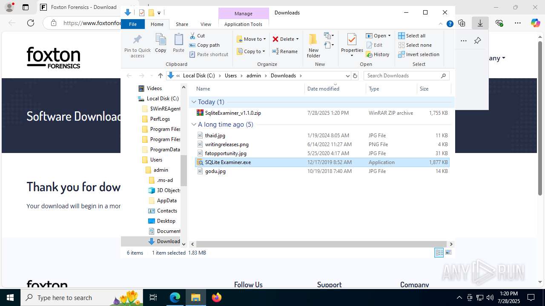Image resolution: width=545 pixels, height=306 pixels.
Task: Rename the selected file
Action: [x=285, y=51]
